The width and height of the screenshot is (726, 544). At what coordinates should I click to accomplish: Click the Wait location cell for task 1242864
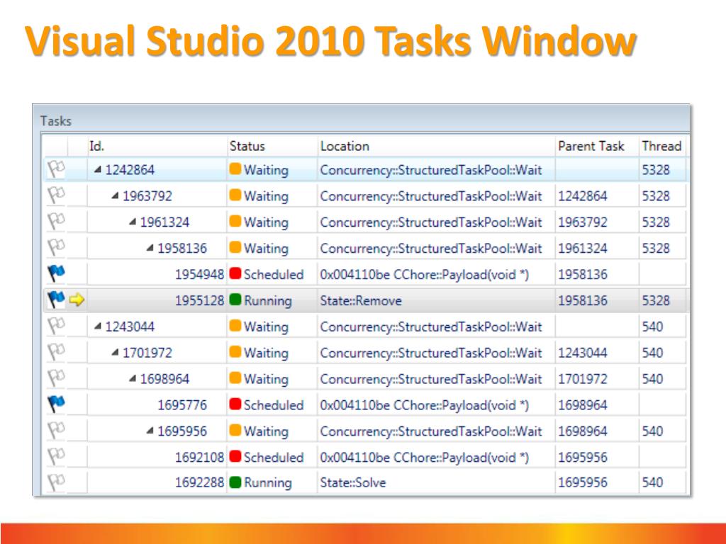[430, 170]
